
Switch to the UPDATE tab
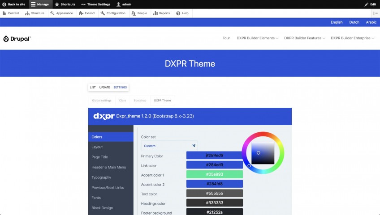pos(104,87)
